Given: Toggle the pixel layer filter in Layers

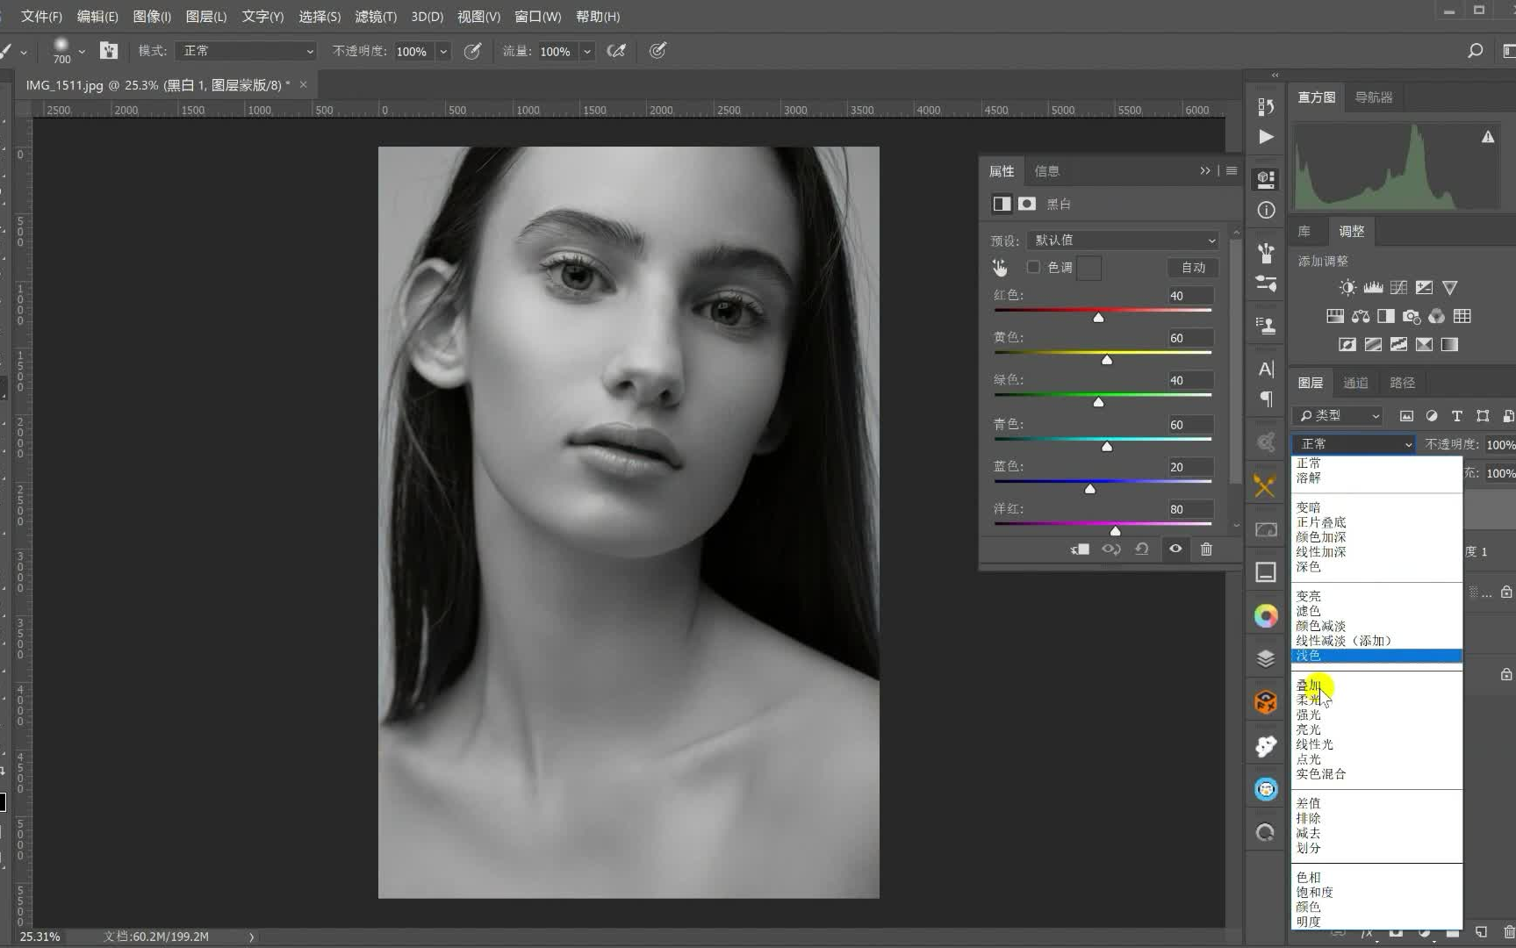Looking at the screenshot, I should 1406,416.
